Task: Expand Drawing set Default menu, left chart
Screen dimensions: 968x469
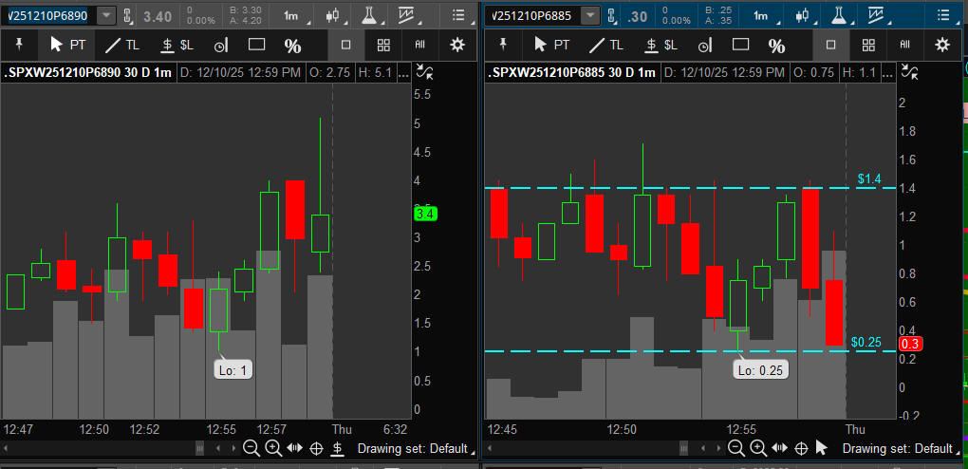Action: pos(412,448)
